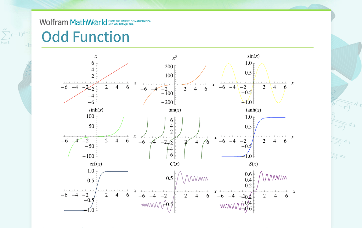Click the dark erf(x) plot
362x228 pixels.
tap(96, 191)
